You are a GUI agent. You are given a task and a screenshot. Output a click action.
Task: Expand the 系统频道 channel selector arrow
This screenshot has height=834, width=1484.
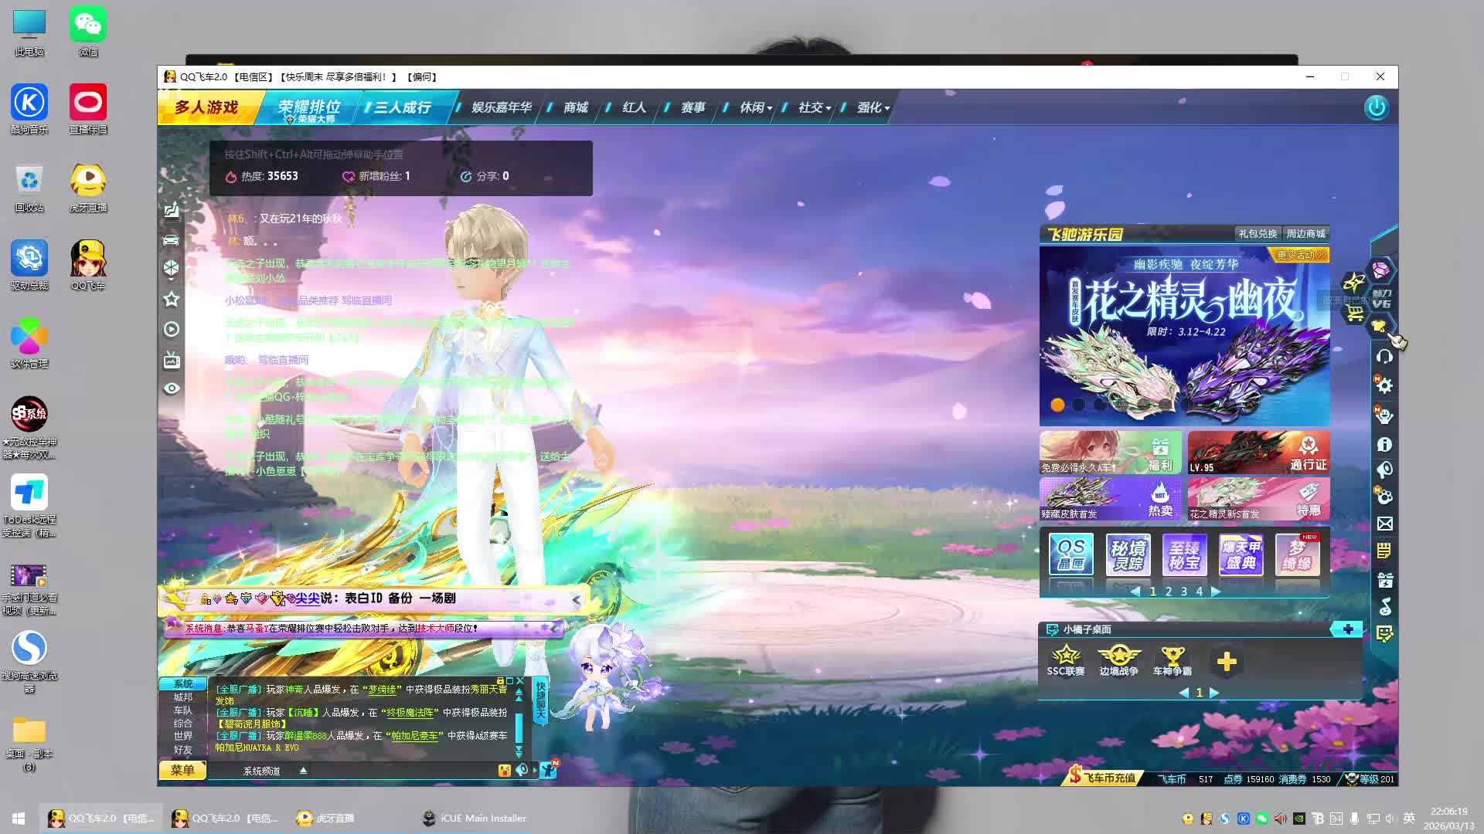[303, 770]
